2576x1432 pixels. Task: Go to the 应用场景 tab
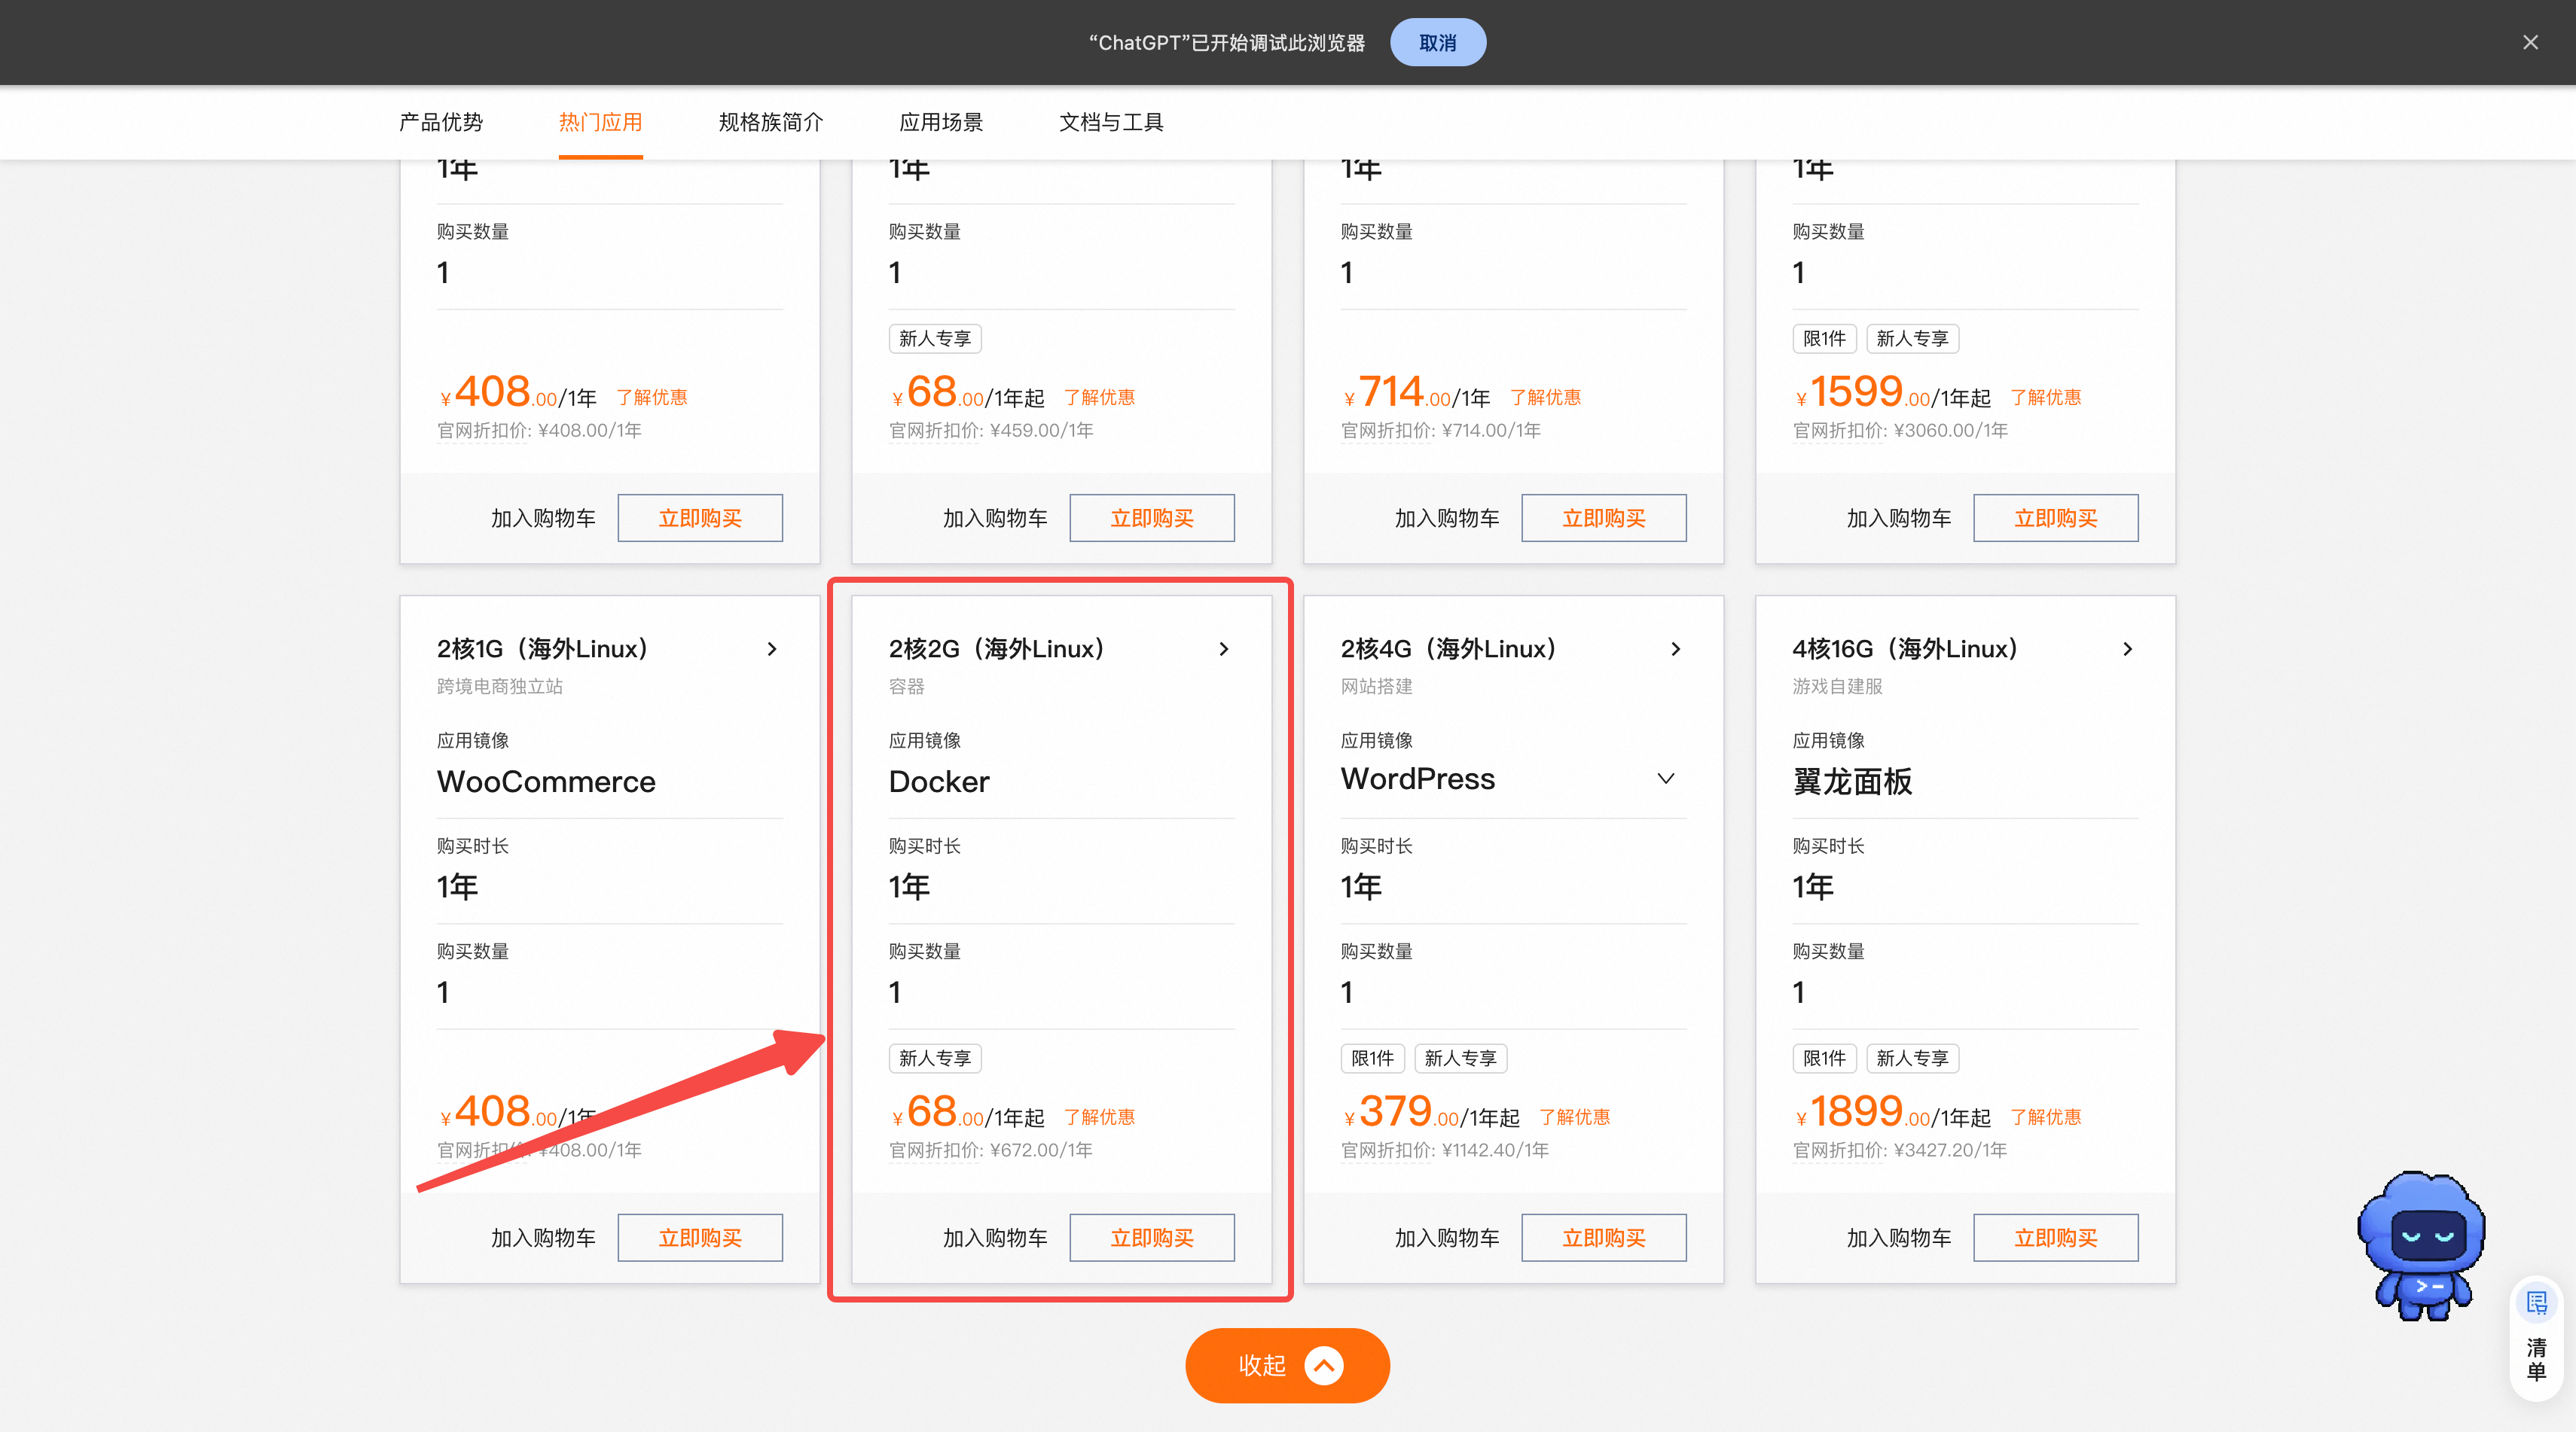[x=941, y=122]
